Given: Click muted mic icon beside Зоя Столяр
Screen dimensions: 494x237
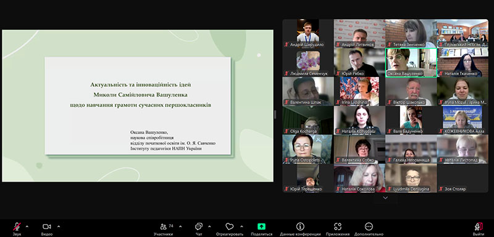Looking at the screenshot, I should [442, 189].
